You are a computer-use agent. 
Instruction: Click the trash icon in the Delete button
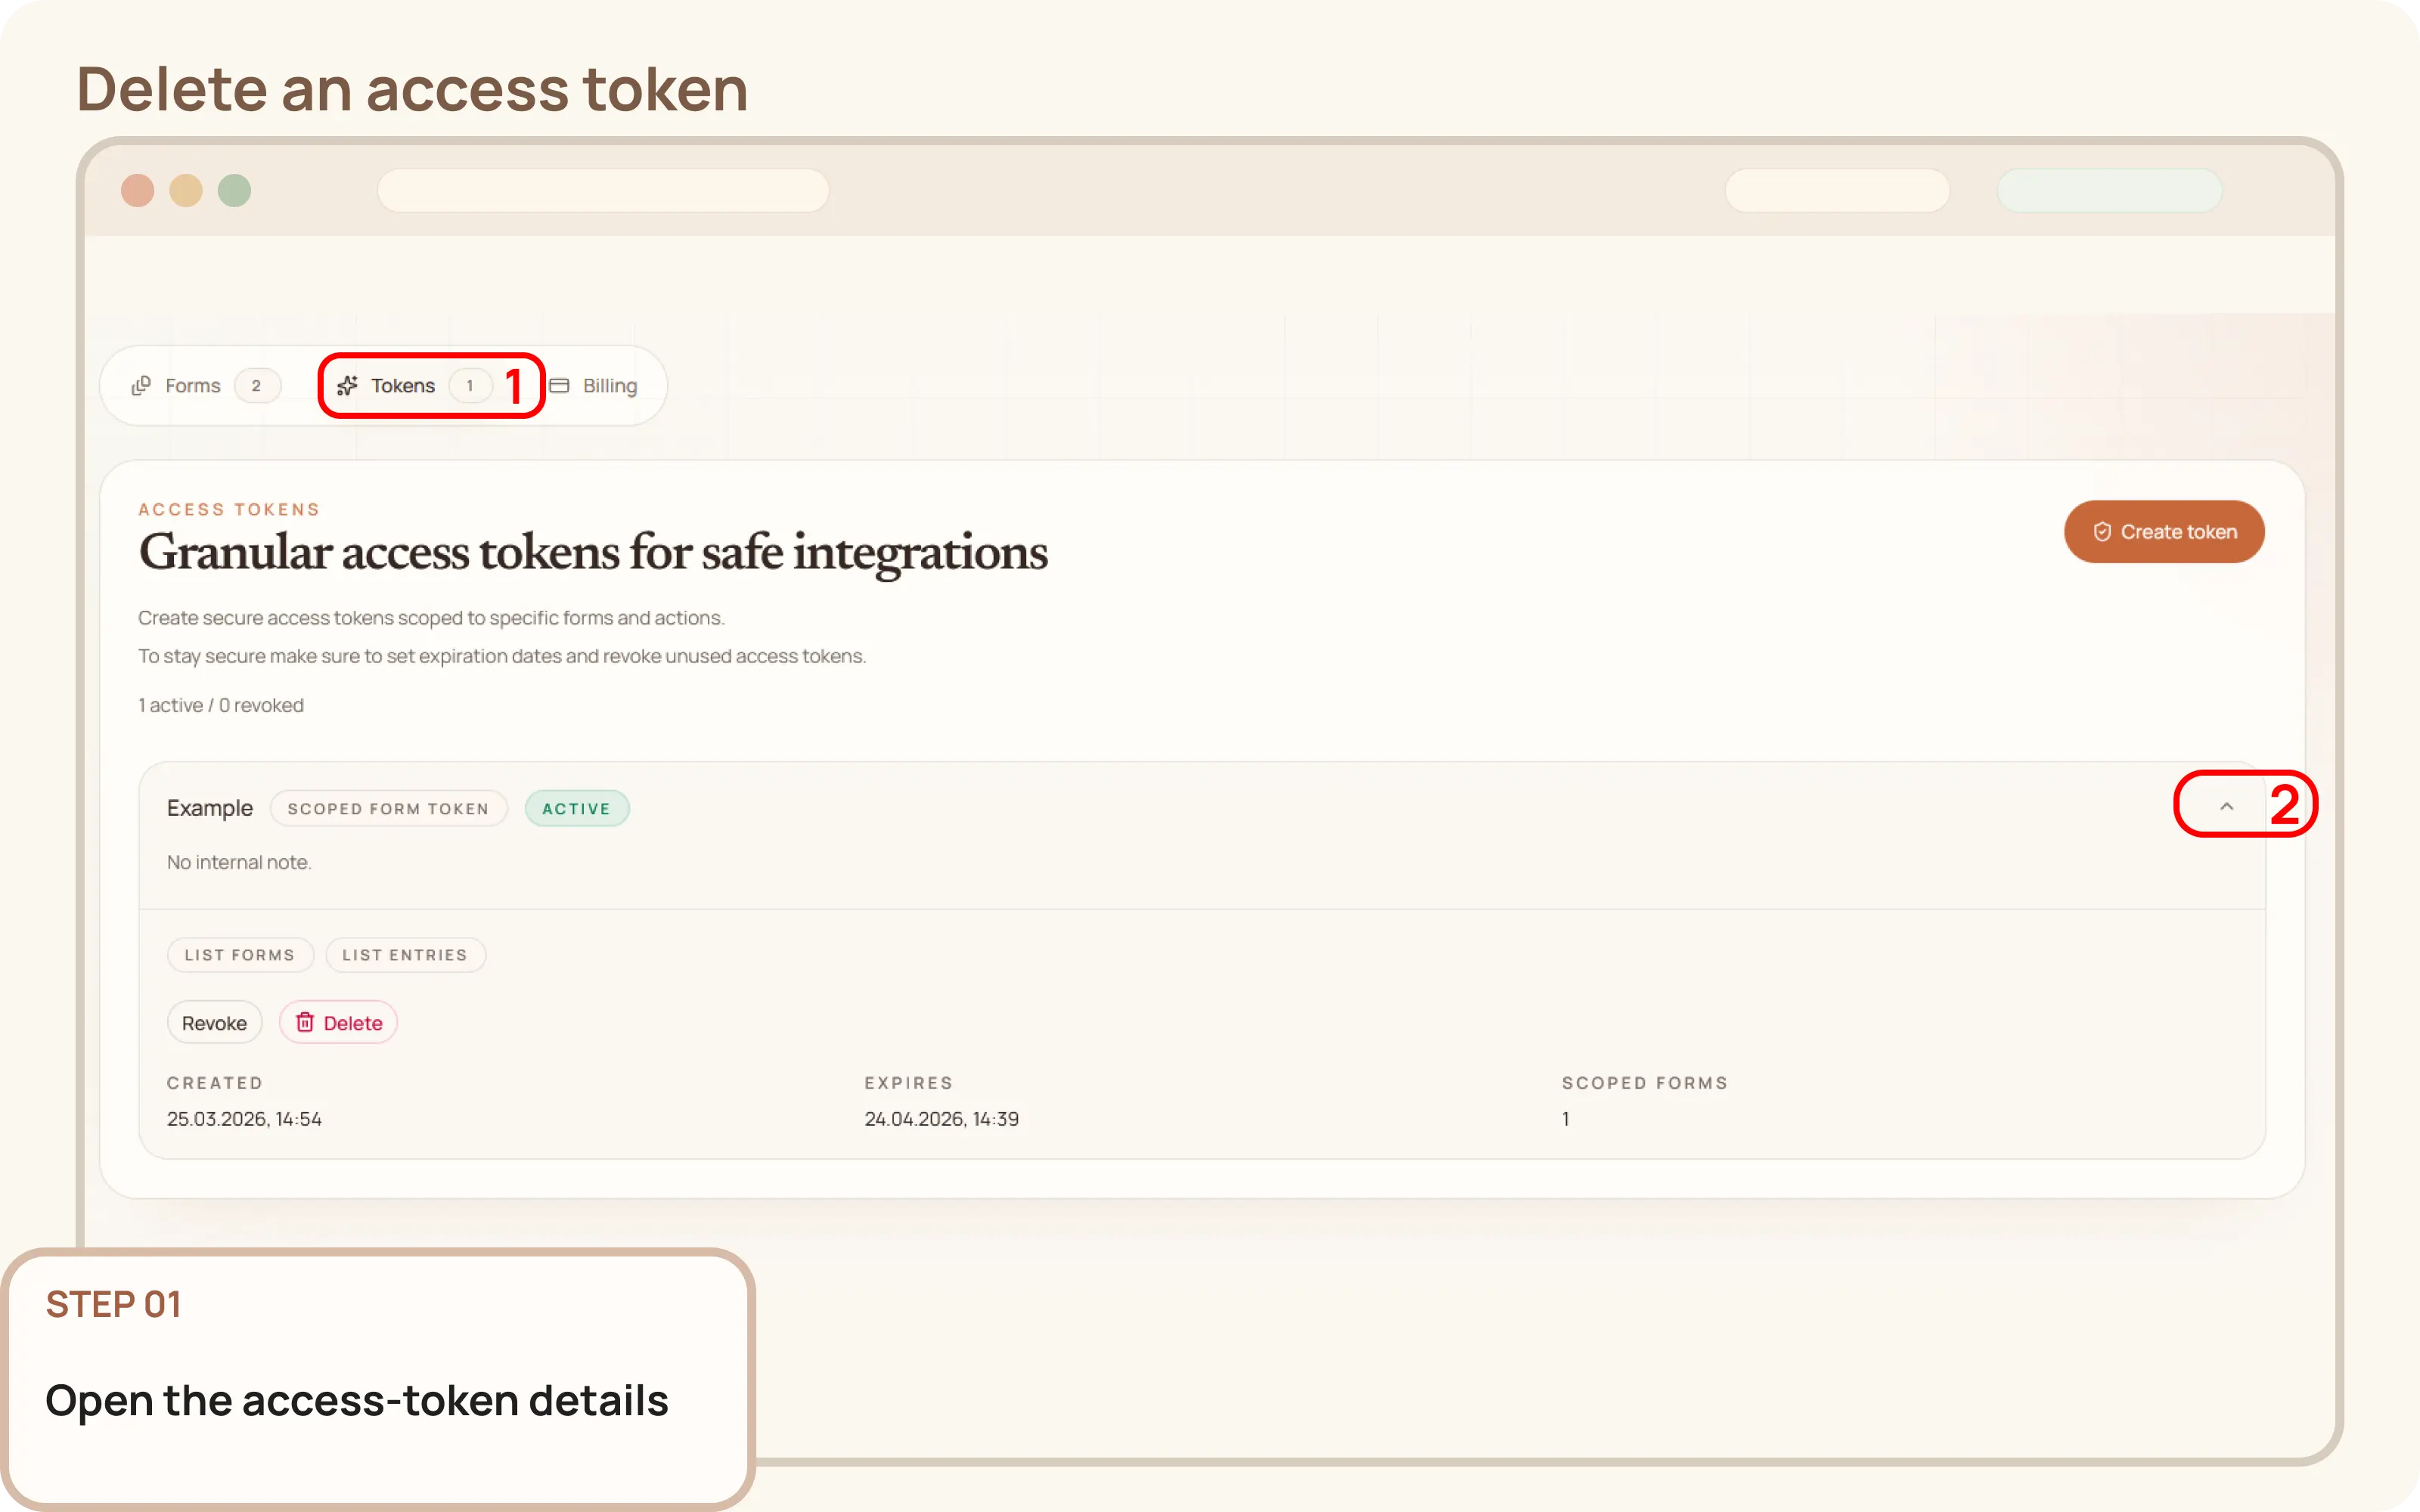[305, 1022]
